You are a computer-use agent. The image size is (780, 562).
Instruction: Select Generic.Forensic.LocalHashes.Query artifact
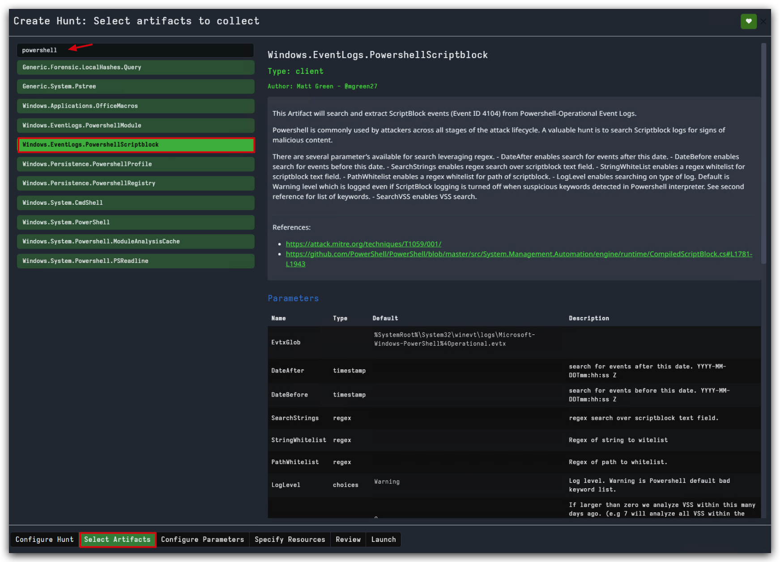[136, 68]
